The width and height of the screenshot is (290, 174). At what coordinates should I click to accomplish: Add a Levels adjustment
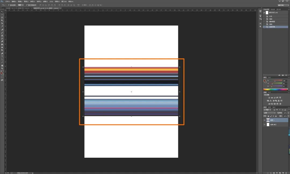click(272, 98)
